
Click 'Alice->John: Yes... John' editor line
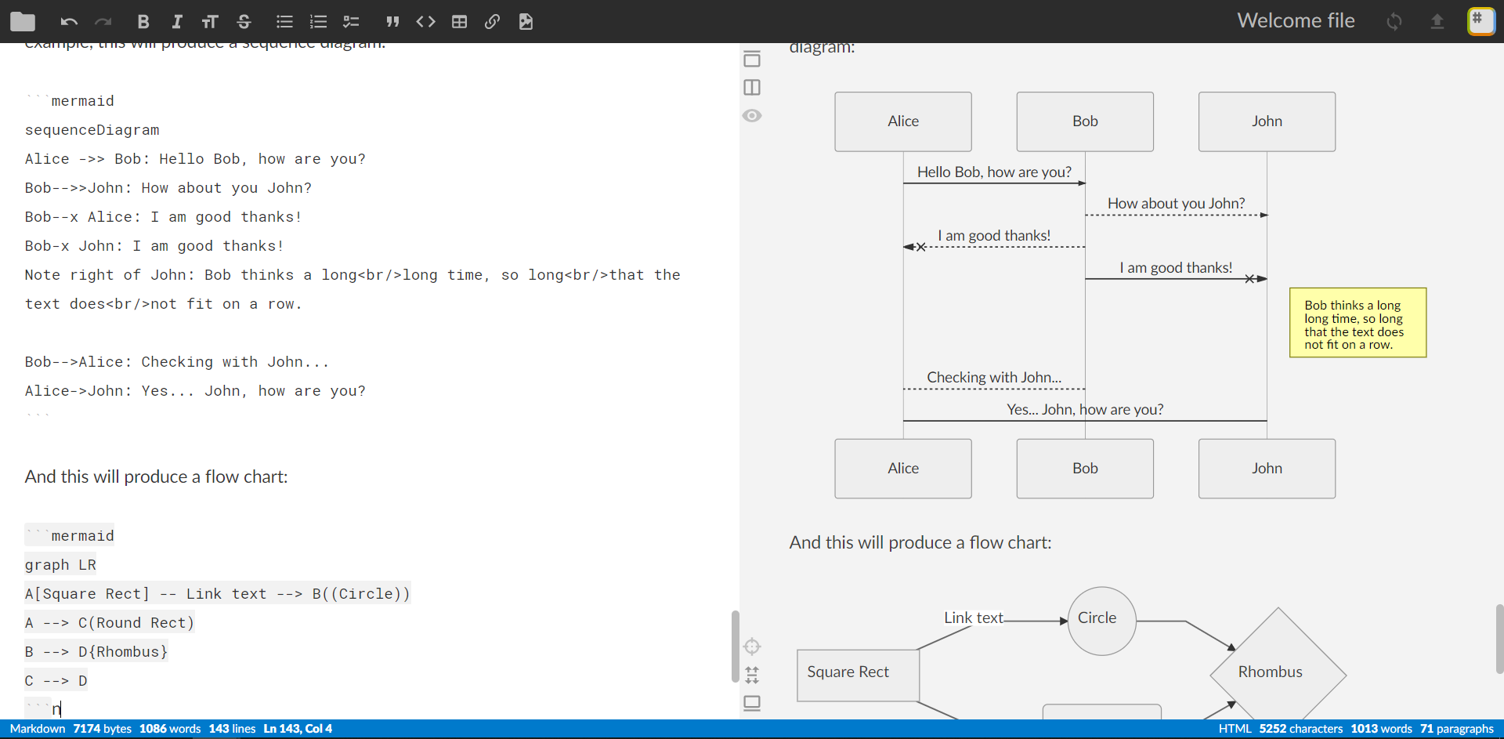tap(195, 391)
